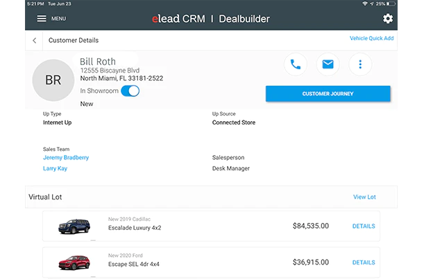Select the blue Escalade thumbnail
The width and height of the screenshot is (424, 279).
(74, 226)
